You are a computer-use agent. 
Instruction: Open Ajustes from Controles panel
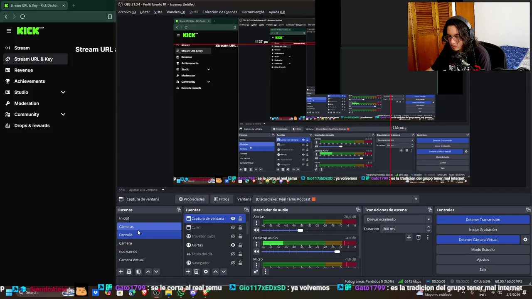point(483,260)
